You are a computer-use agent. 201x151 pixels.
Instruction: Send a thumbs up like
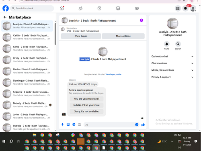click(143, 124)
